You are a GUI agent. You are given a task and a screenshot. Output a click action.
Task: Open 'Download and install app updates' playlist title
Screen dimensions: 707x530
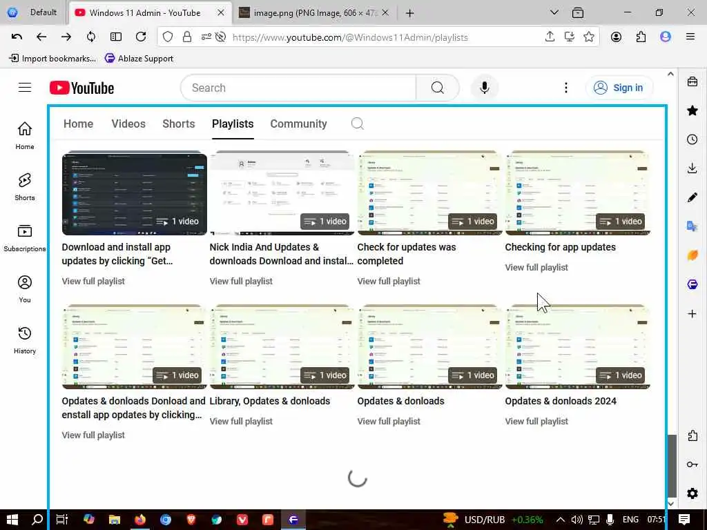click(117, 254)
